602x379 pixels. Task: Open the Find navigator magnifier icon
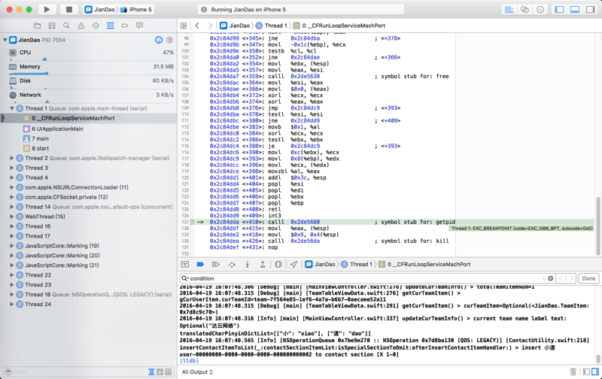coord(66,26)
